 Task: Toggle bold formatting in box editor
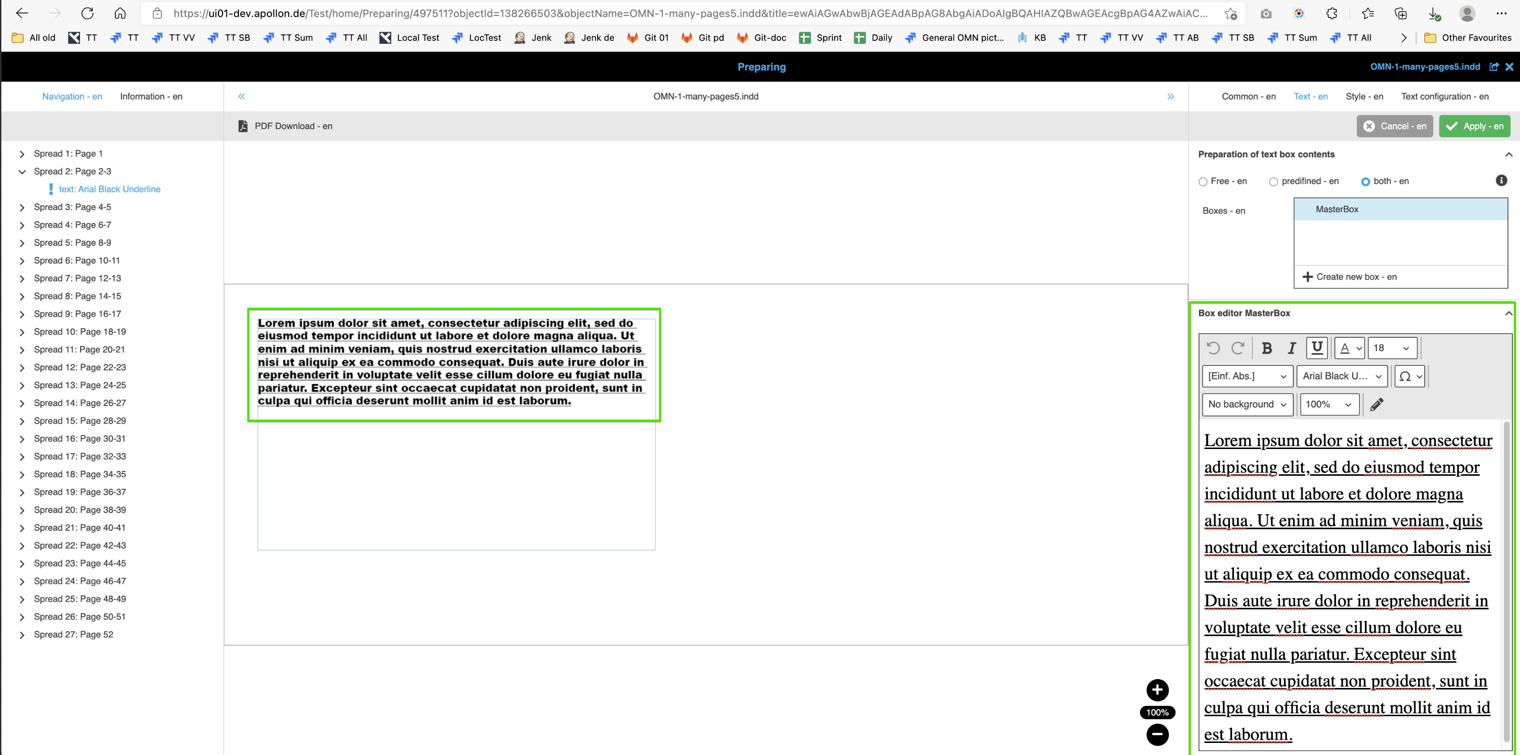(x=1266, y=348)
